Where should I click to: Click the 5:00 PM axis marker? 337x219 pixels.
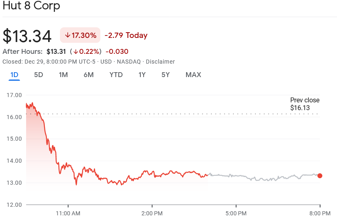click(236, 213)
